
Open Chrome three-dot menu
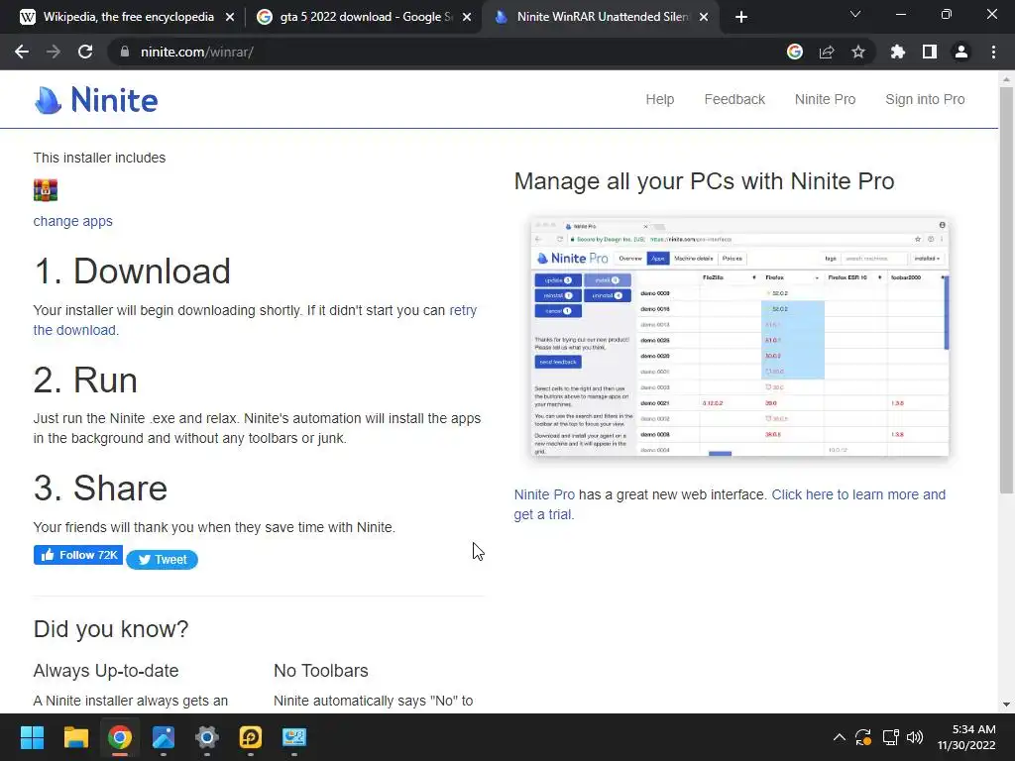pos(993,52)
